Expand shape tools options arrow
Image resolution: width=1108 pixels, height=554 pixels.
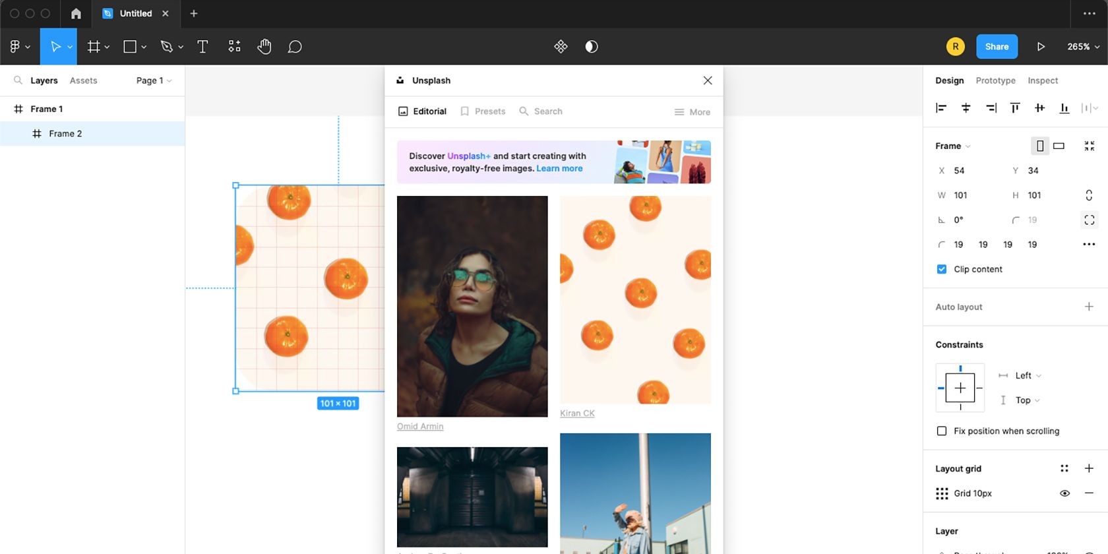(x=144, y=47)
